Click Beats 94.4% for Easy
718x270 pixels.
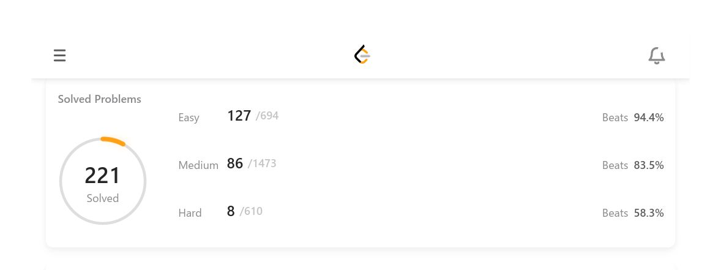tap(633, 118)
